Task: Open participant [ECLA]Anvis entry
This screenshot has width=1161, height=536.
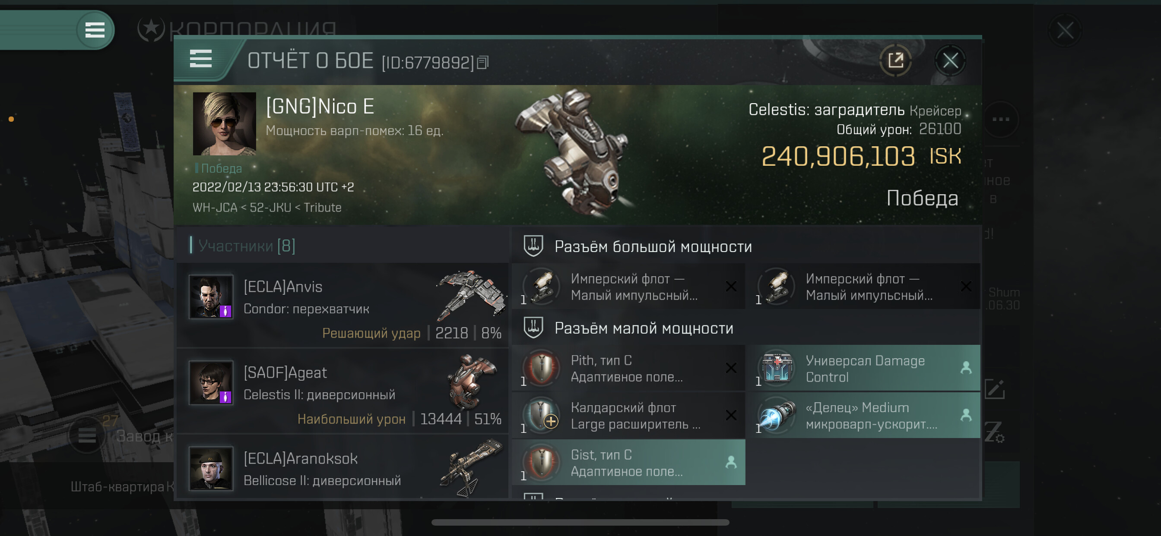Action: pyautogui.click(x=343, y=305)
